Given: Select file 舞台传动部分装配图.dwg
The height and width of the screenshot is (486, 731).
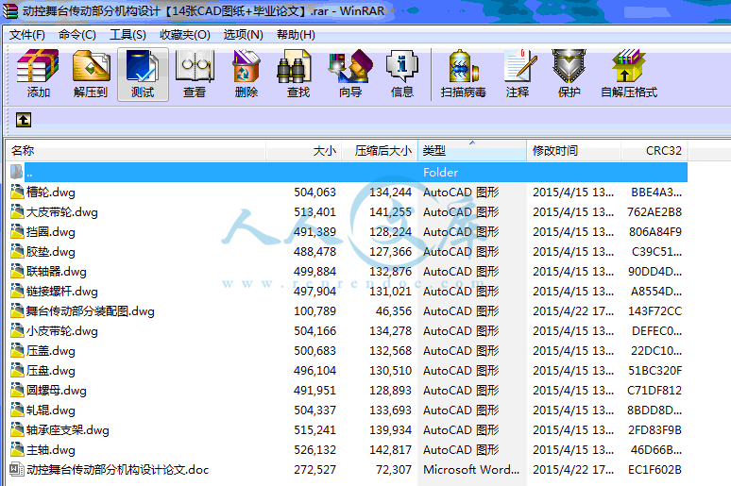Looking at the screenshot, I should [x=90, y=310].
